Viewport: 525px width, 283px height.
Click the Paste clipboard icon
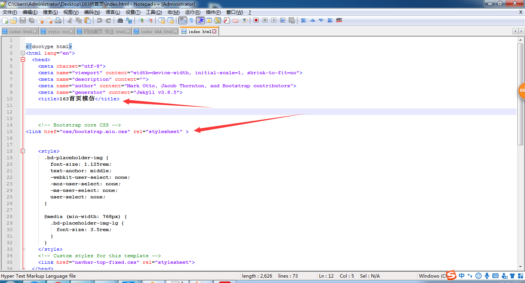[88, 20]
